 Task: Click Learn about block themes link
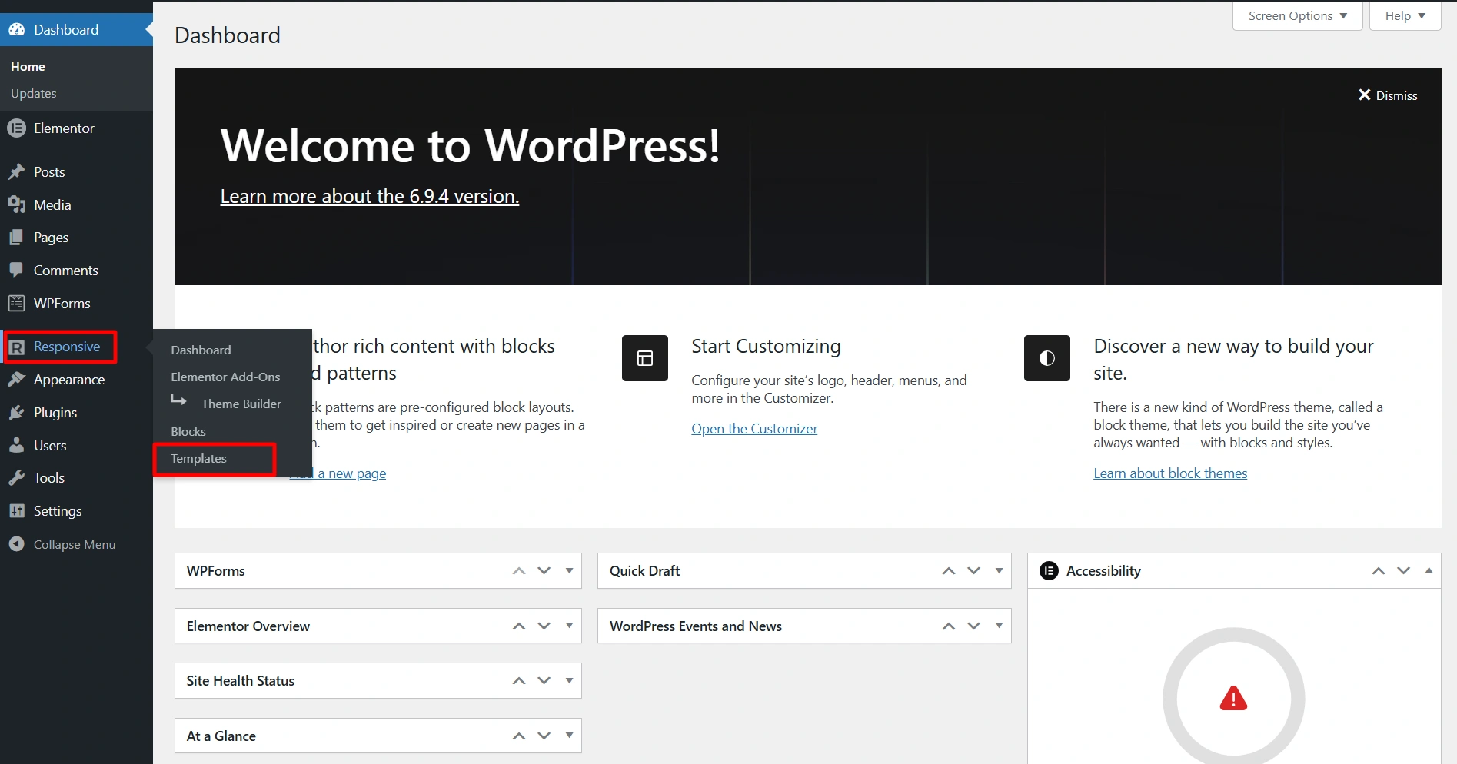(x=1170, y=473)
